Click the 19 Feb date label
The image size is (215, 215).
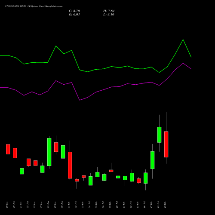pos(165,205)
